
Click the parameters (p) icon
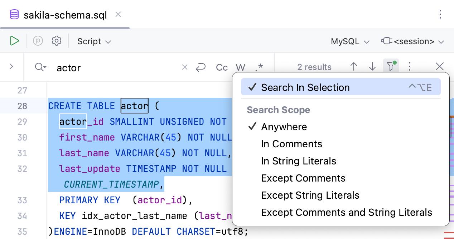38,41
